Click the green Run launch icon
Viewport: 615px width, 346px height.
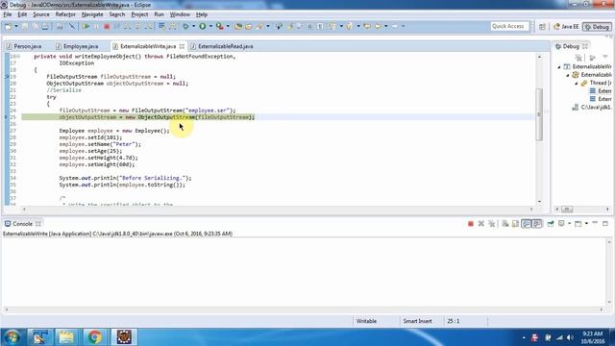[203, 27]
